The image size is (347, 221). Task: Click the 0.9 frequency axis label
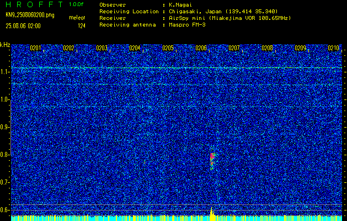[x=4, y=127]
